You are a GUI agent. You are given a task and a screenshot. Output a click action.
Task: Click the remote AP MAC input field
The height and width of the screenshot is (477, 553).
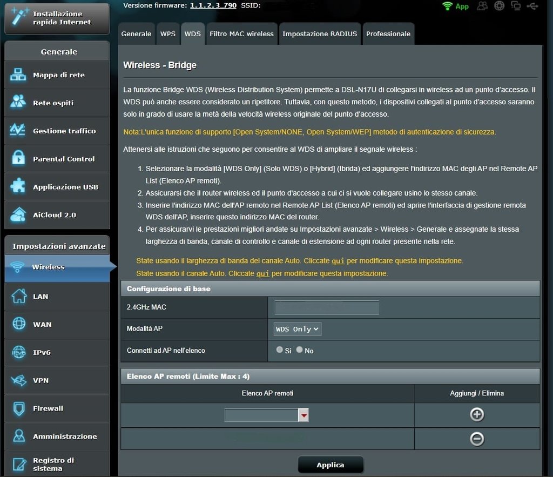click(x=261, y=415)
